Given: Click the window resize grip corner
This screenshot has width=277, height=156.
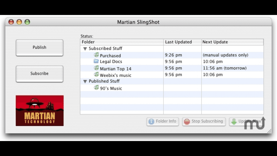Looking at the screenshot, I should coord(269,131).
